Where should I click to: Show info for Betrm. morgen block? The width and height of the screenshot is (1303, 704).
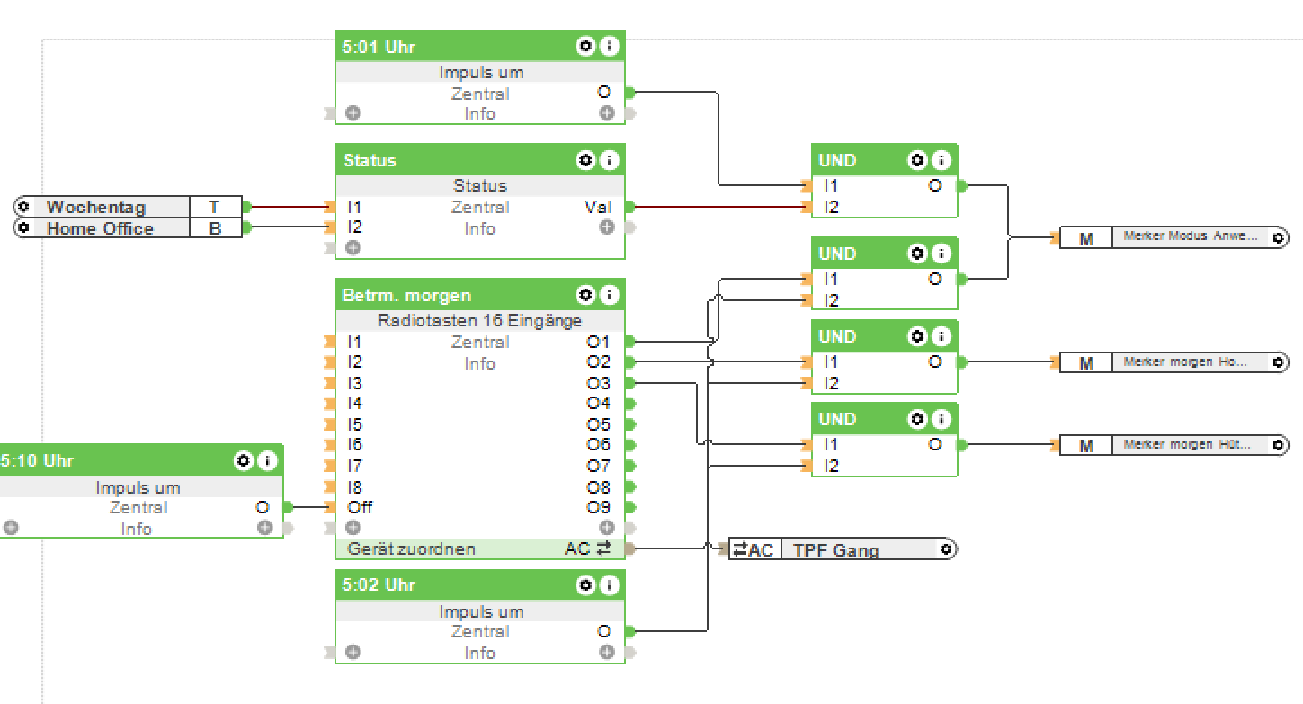[x=609, y=295]
